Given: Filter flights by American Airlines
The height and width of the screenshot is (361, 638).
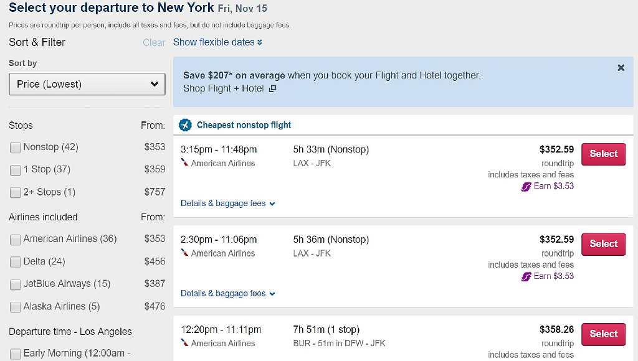Looking at the screenshot, I should click(x=14, y=239).
